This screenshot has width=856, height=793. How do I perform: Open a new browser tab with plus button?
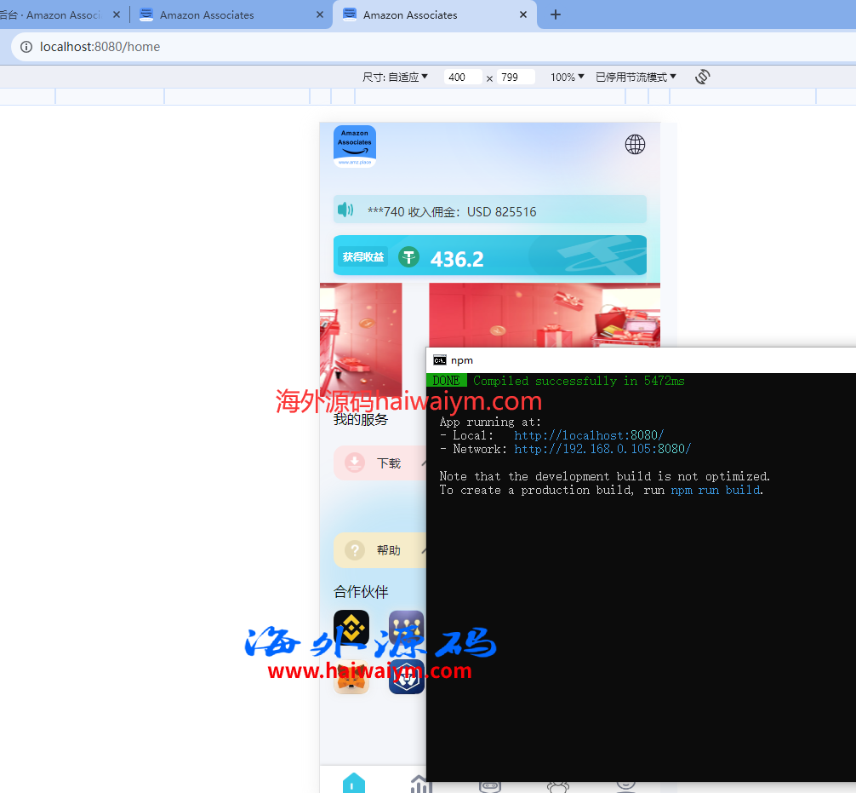click(x=556, y=14)
